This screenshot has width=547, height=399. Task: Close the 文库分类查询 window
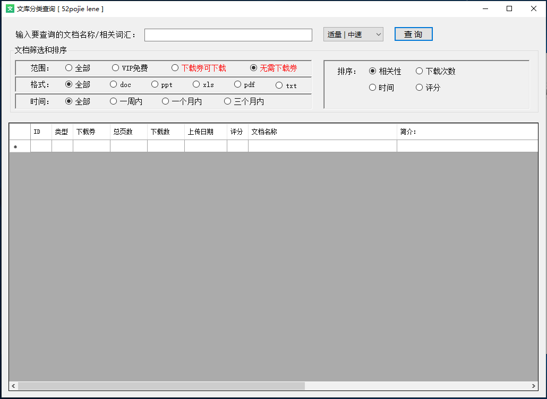click(x=533, y=8)
